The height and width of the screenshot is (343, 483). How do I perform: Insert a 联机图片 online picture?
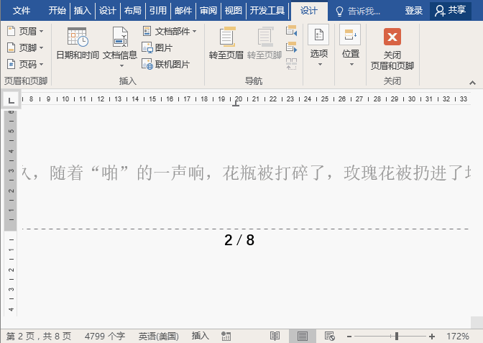click(x=166, y=65)
